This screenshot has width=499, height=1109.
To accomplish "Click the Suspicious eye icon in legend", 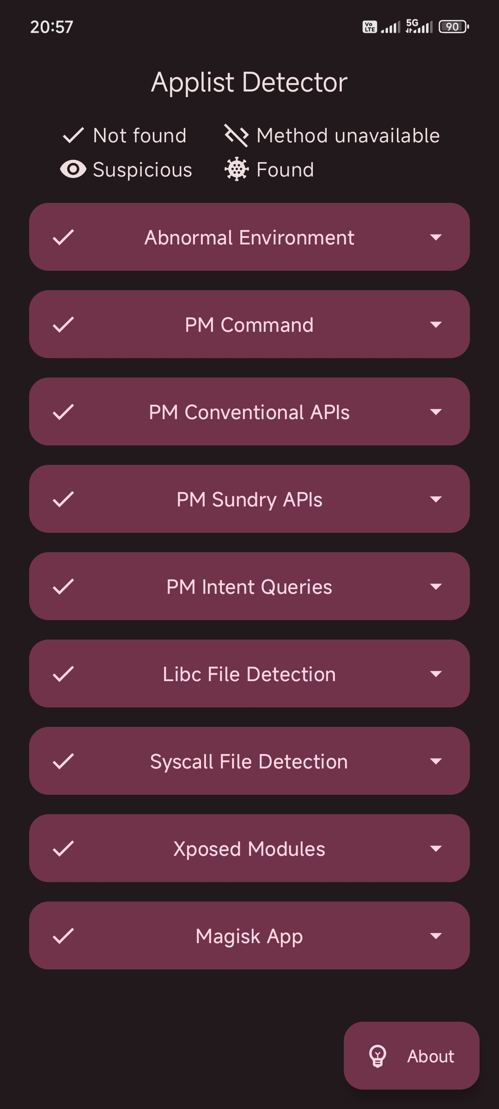I will click(x=73, y=170).
